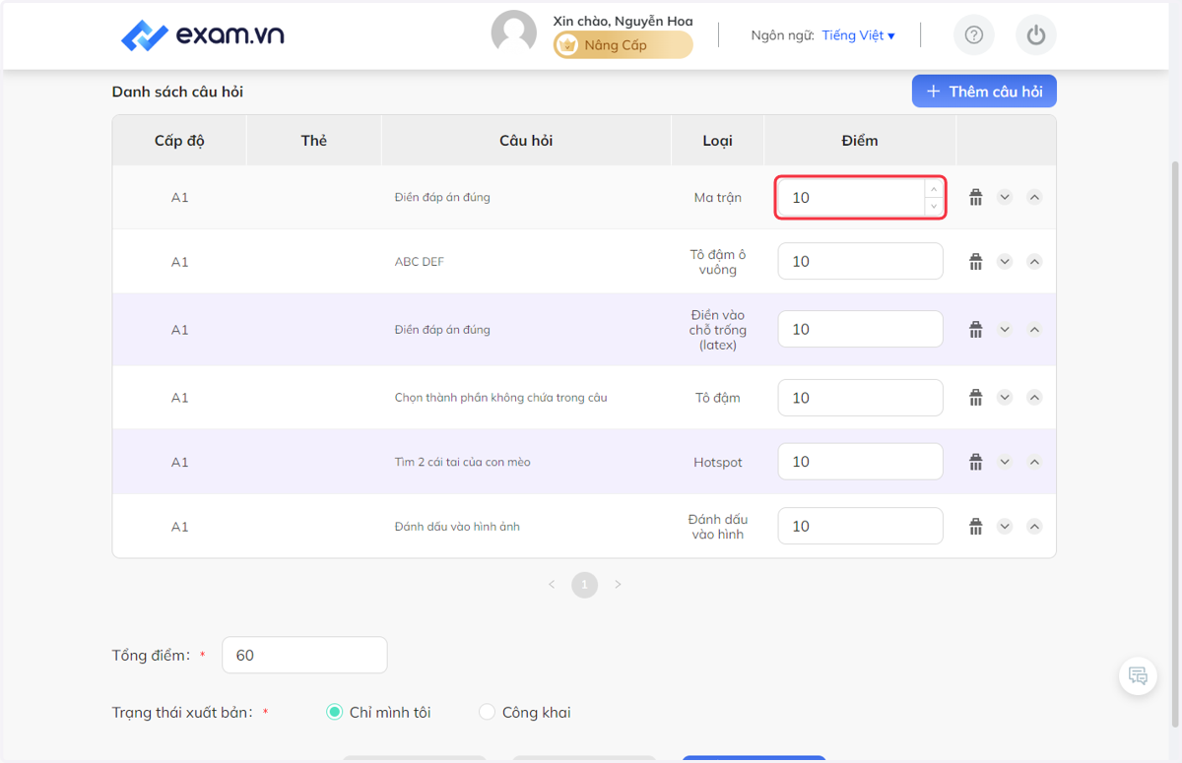Delete the Đánh dấu vào hình ảnh question
The image size is (1182, 763).
[975, 526]
